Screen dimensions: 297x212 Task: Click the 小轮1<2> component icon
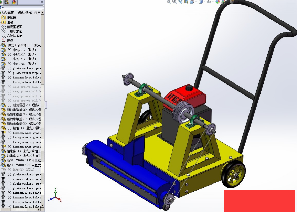pos(3,64)
